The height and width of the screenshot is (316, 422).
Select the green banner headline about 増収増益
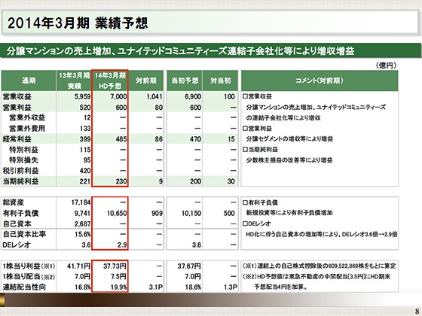(x=180, y=50)
